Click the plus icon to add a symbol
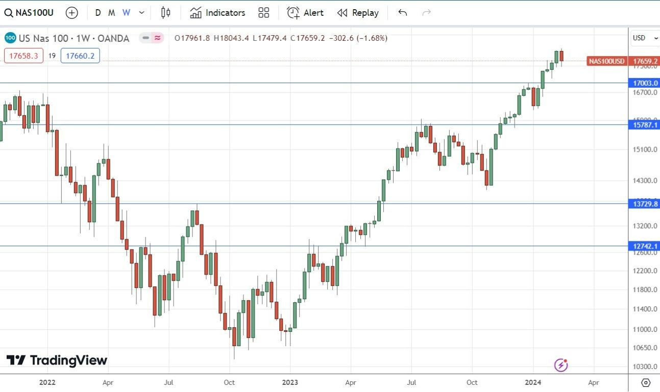Image resolution: width=660 pixels, height=392 pixels. [x=71, y=12]
